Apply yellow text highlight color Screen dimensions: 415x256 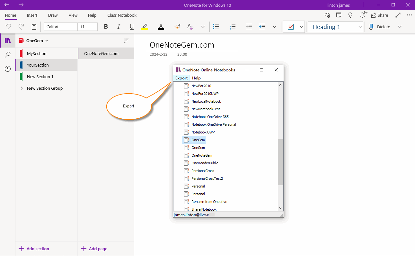pos(145,27)
